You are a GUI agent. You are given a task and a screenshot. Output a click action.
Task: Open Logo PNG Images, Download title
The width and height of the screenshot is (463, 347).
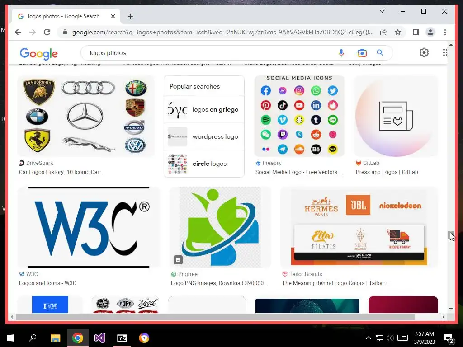pos(219,283)
